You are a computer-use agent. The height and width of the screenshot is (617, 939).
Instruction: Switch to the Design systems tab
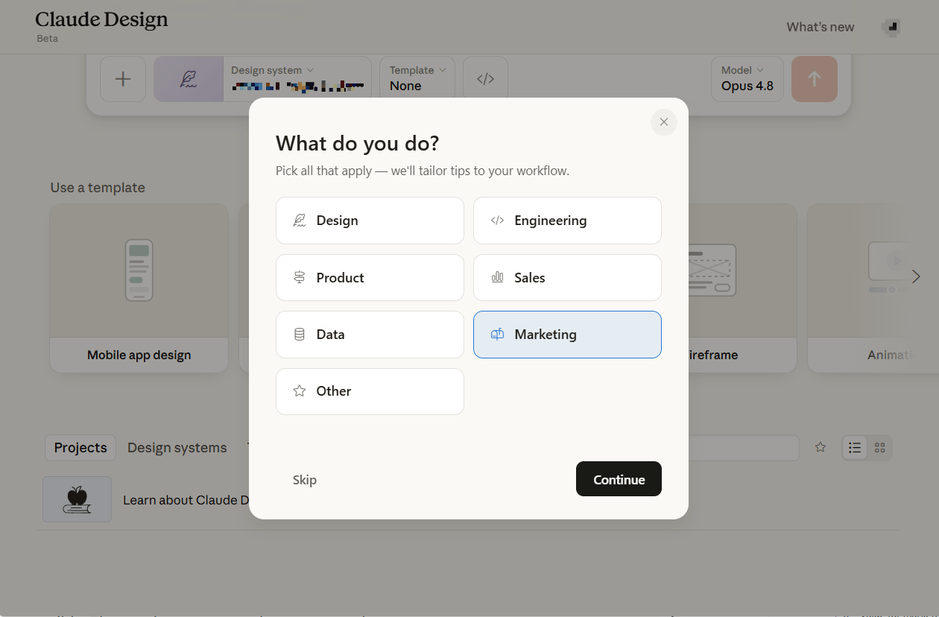[177, 448]
